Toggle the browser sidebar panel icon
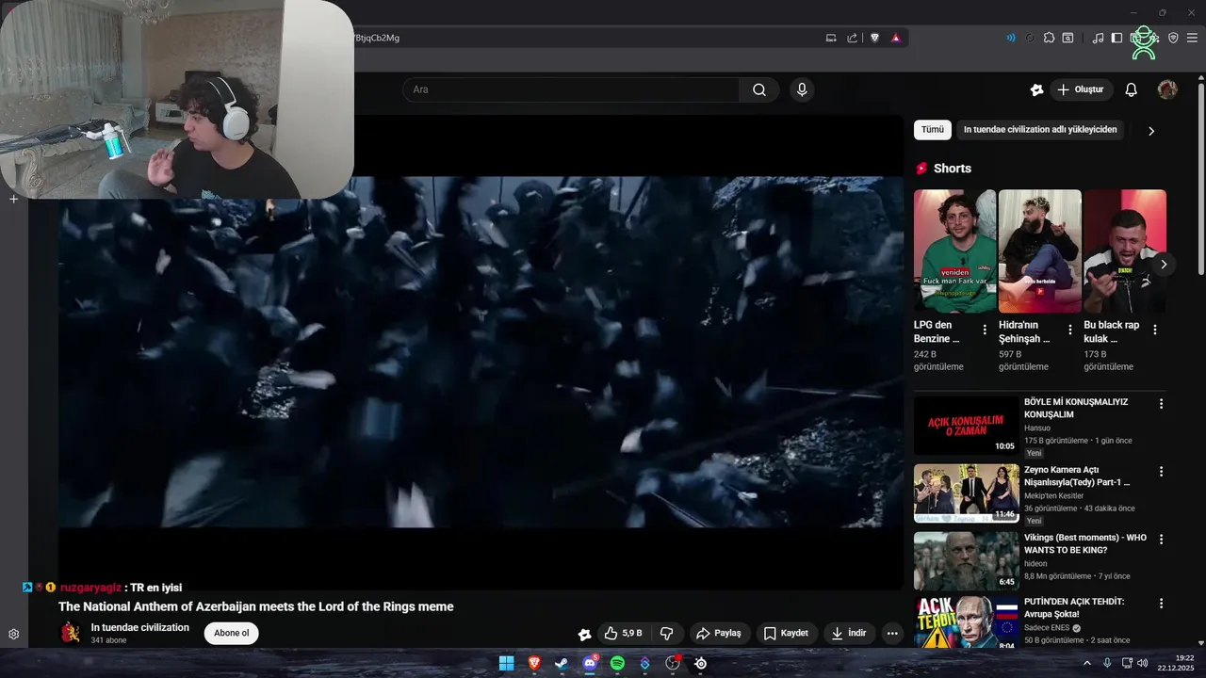This screenshot has width=1206, height=678. (1116, 39)
